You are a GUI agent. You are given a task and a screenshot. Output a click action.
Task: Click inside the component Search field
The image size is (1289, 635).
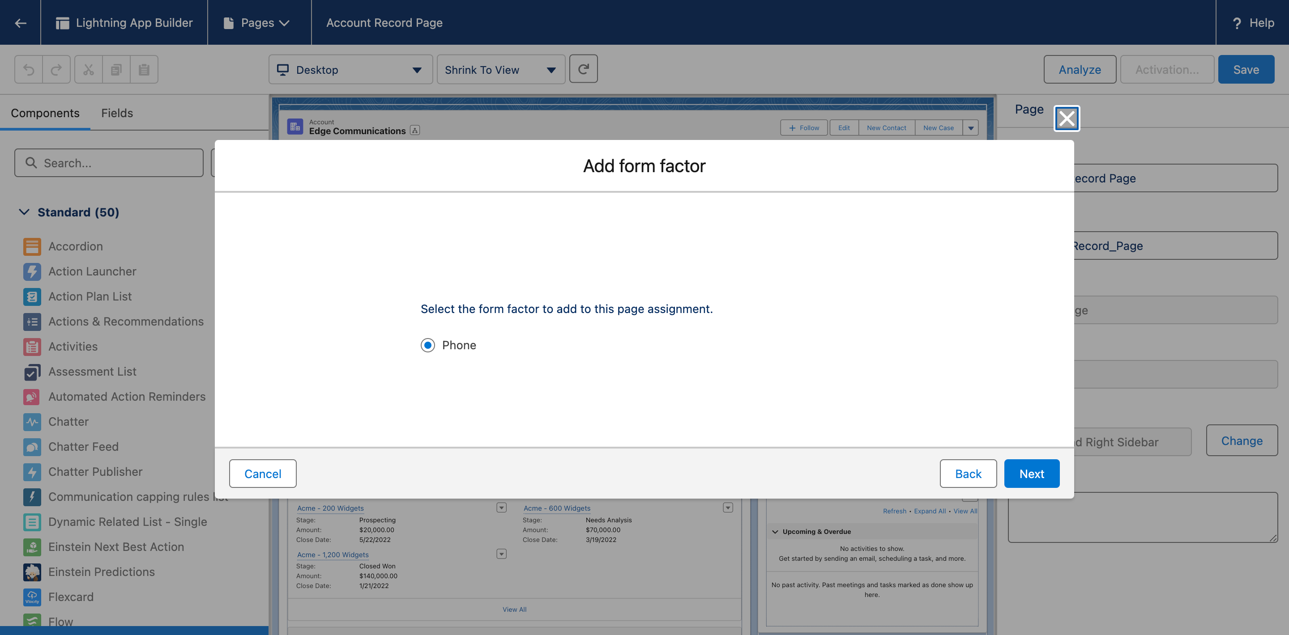pyautogui.click(x=109, y=162)
